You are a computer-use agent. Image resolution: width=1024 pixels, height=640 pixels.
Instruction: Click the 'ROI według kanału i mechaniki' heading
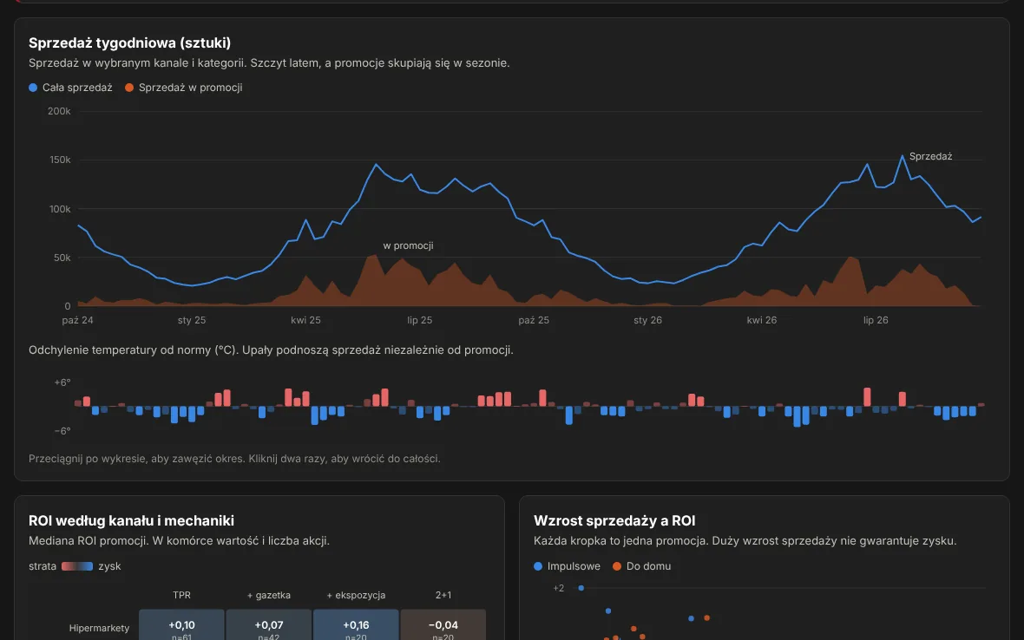click(131, 520)
